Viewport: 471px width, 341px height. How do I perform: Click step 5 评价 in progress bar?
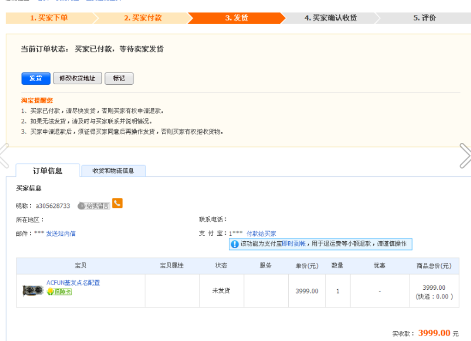[x=424, y=18]
